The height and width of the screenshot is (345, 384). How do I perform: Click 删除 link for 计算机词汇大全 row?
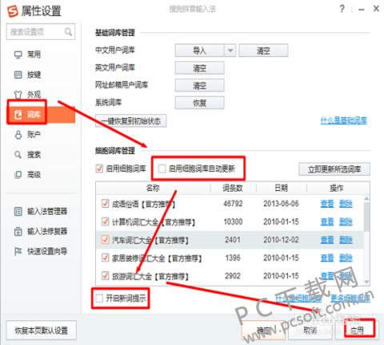[x=346, y=222]
